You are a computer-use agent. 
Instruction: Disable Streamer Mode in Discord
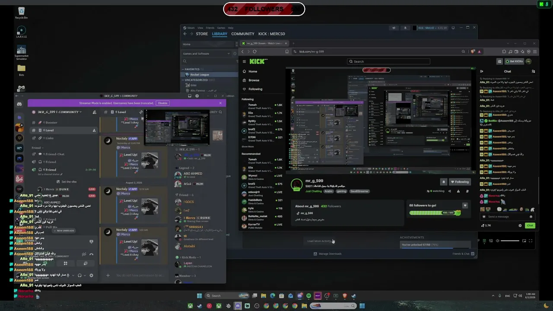point(162,103)
